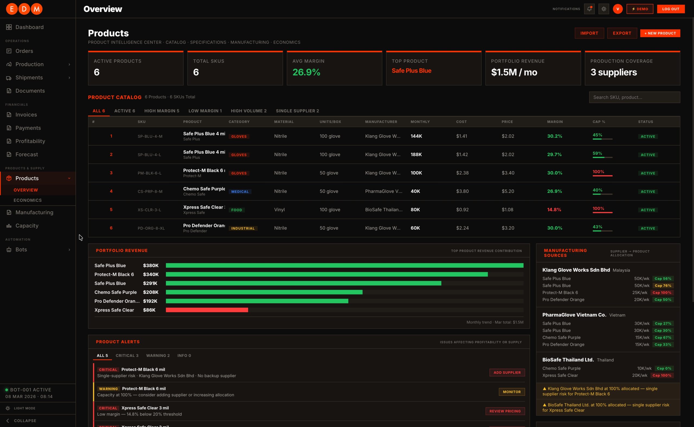The image size is (694, 427).
Task: Click Protect-M Black 100% capacity bar
Action: pyautogui.click(x=602, y=176)
